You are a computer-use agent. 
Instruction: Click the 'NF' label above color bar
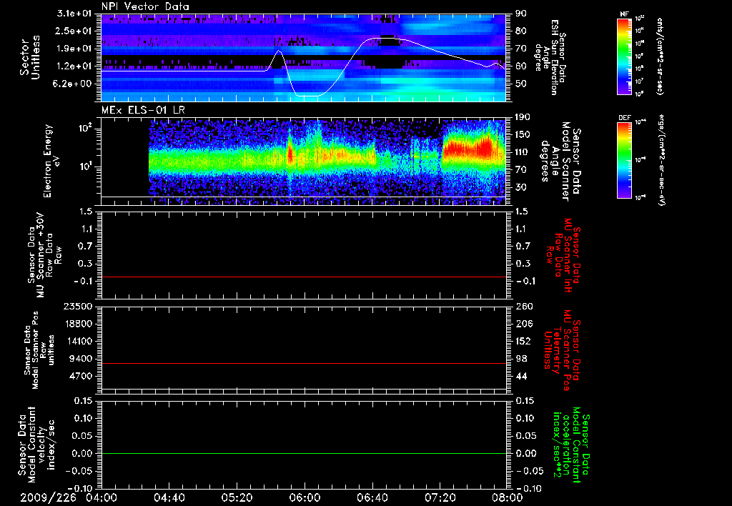click(x=624, y=14)
